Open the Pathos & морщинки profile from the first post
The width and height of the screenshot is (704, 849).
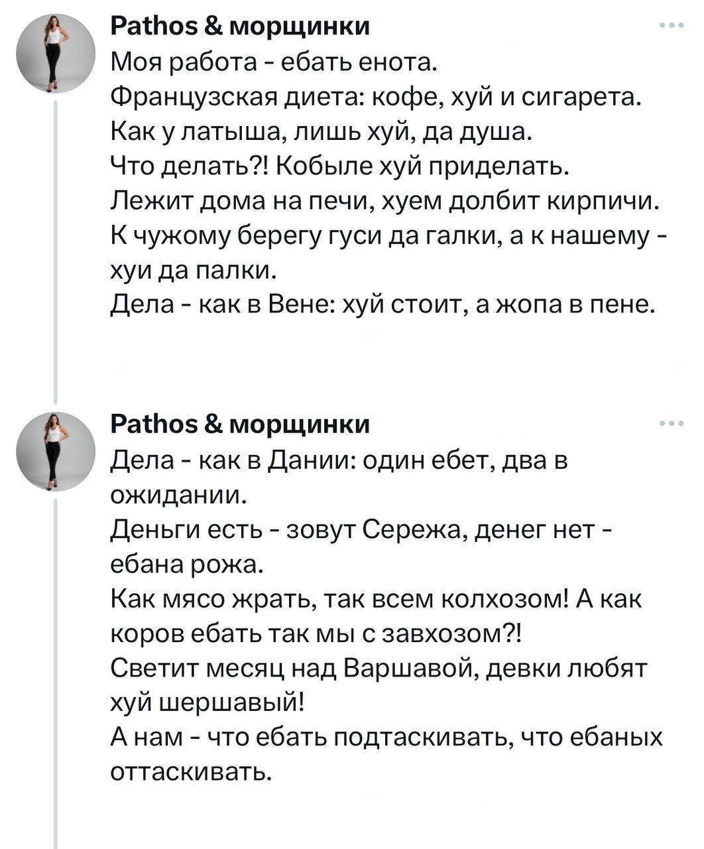point(239,26)
